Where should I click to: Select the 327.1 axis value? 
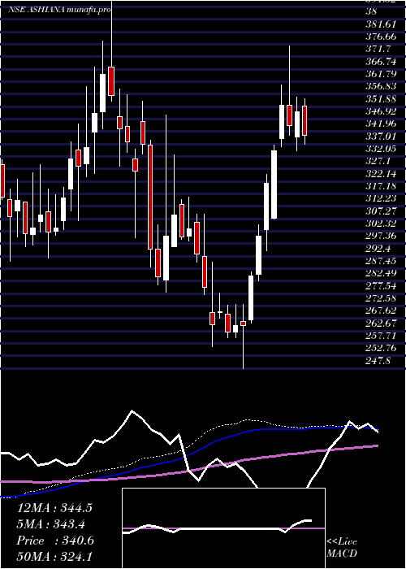coord(378,162)
